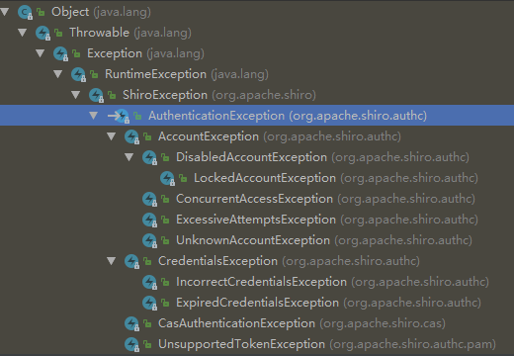Click the Throwable exception class icon
514x356 pixels.
point(43,34)
